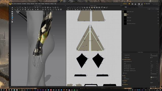Click the single-pane layout icon below the Property Editor
Viewport: 162px width, 91px height.
pos(151,87)
